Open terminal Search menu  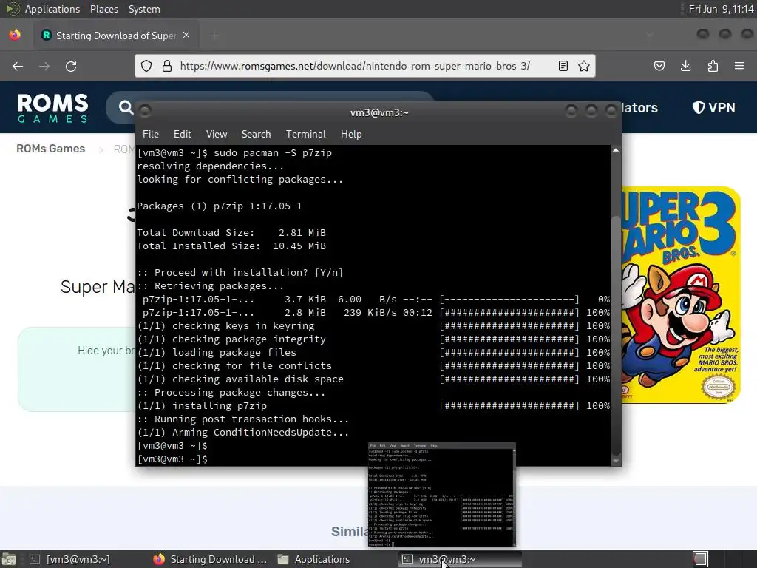[256, 135]
